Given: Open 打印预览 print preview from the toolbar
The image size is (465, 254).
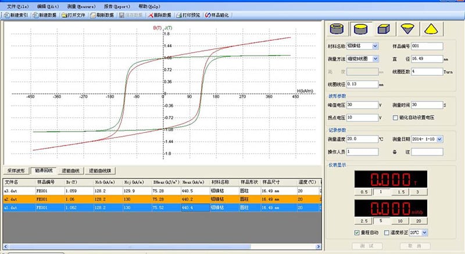Looking at the screenshot, I should (188, 15).
